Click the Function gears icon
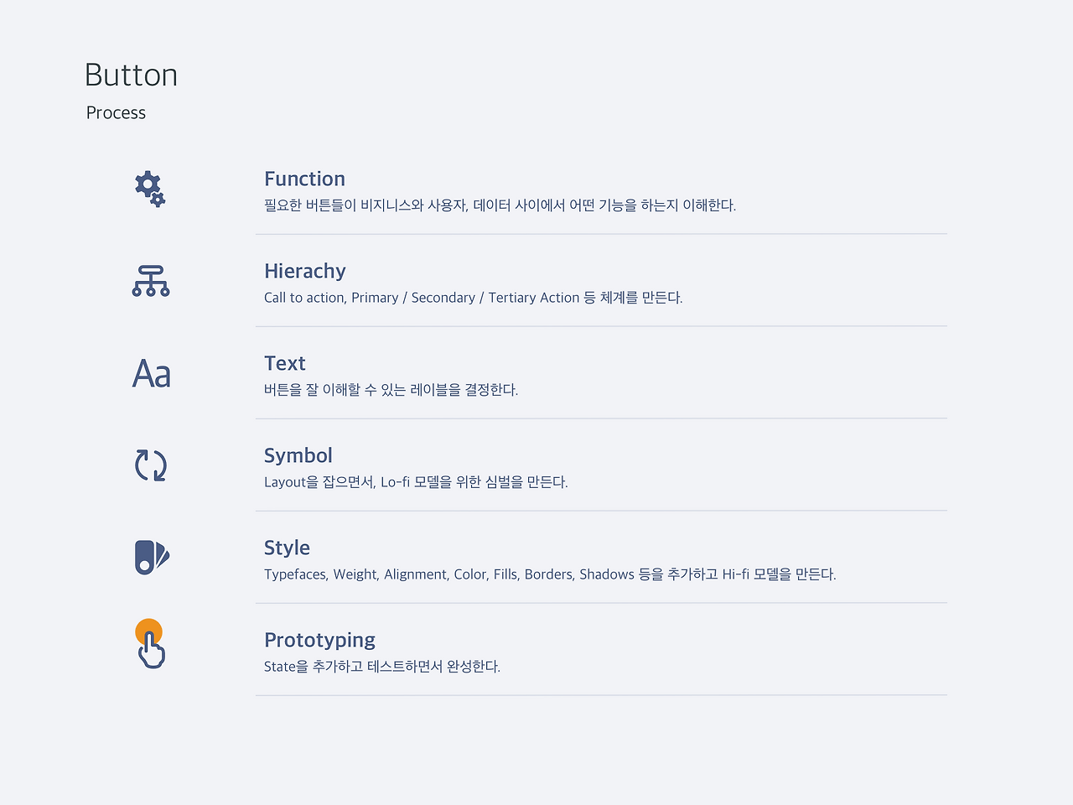 click(x=150, y=188)
